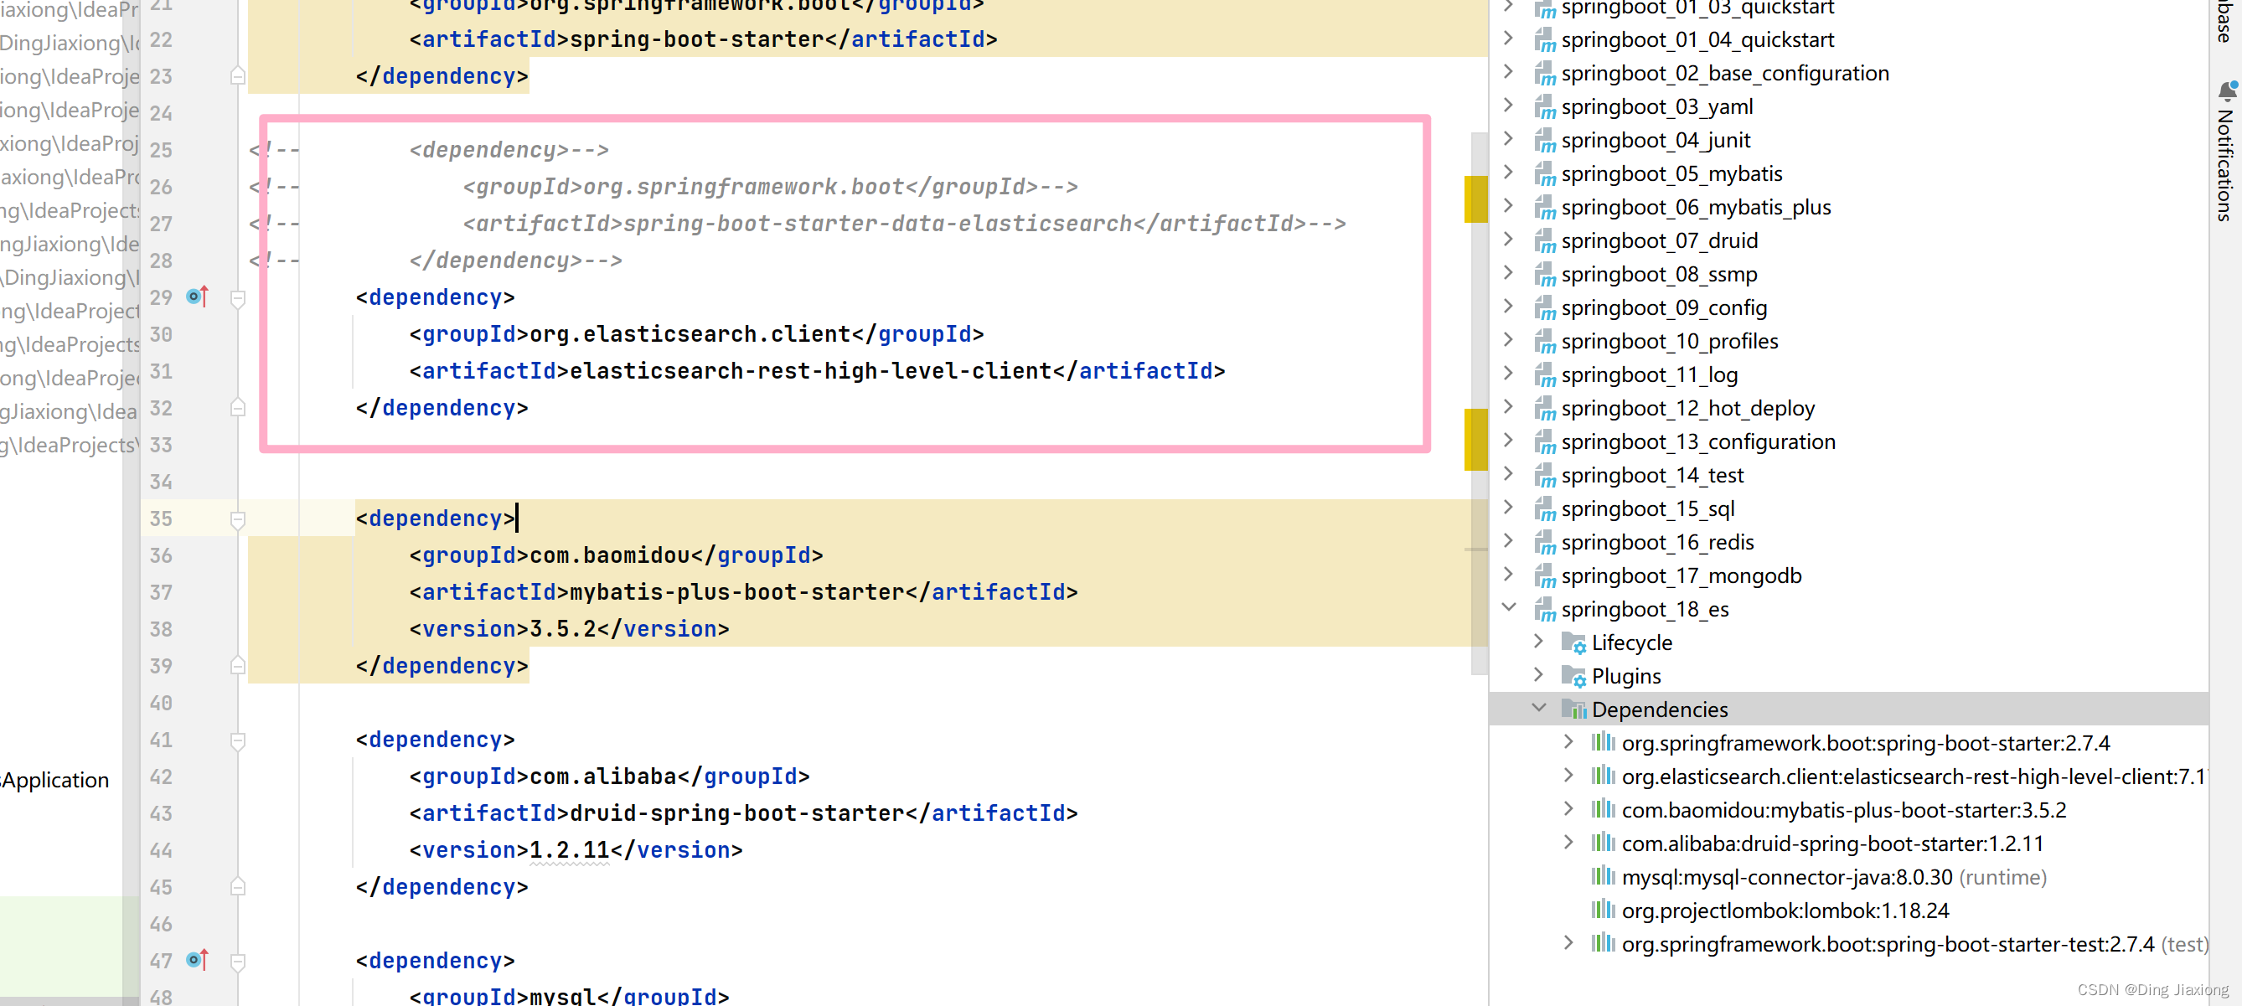2242x1006 pixels.
Task: Click com.alibaba groupId text on line 42
Action: tap(603, 776)
